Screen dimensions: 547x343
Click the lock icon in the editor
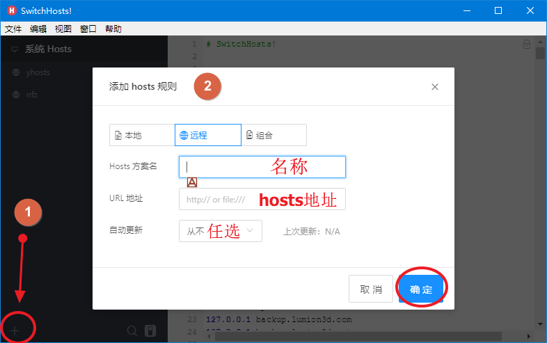coord(526,44)
